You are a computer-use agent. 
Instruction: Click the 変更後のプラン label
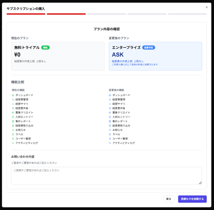pyautogui.click(x=119, y=38)
